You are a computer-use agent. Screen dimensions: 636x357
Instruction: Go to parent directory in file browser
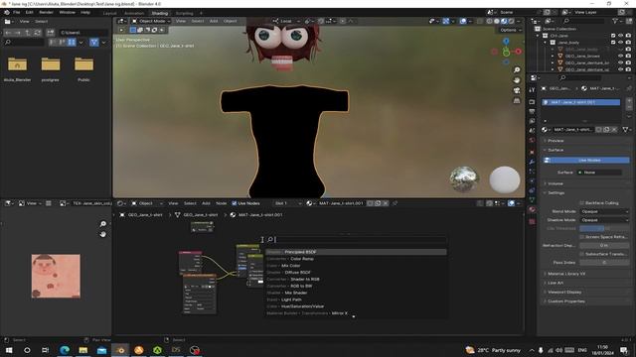pyautogui.click(x=28, y=33)
